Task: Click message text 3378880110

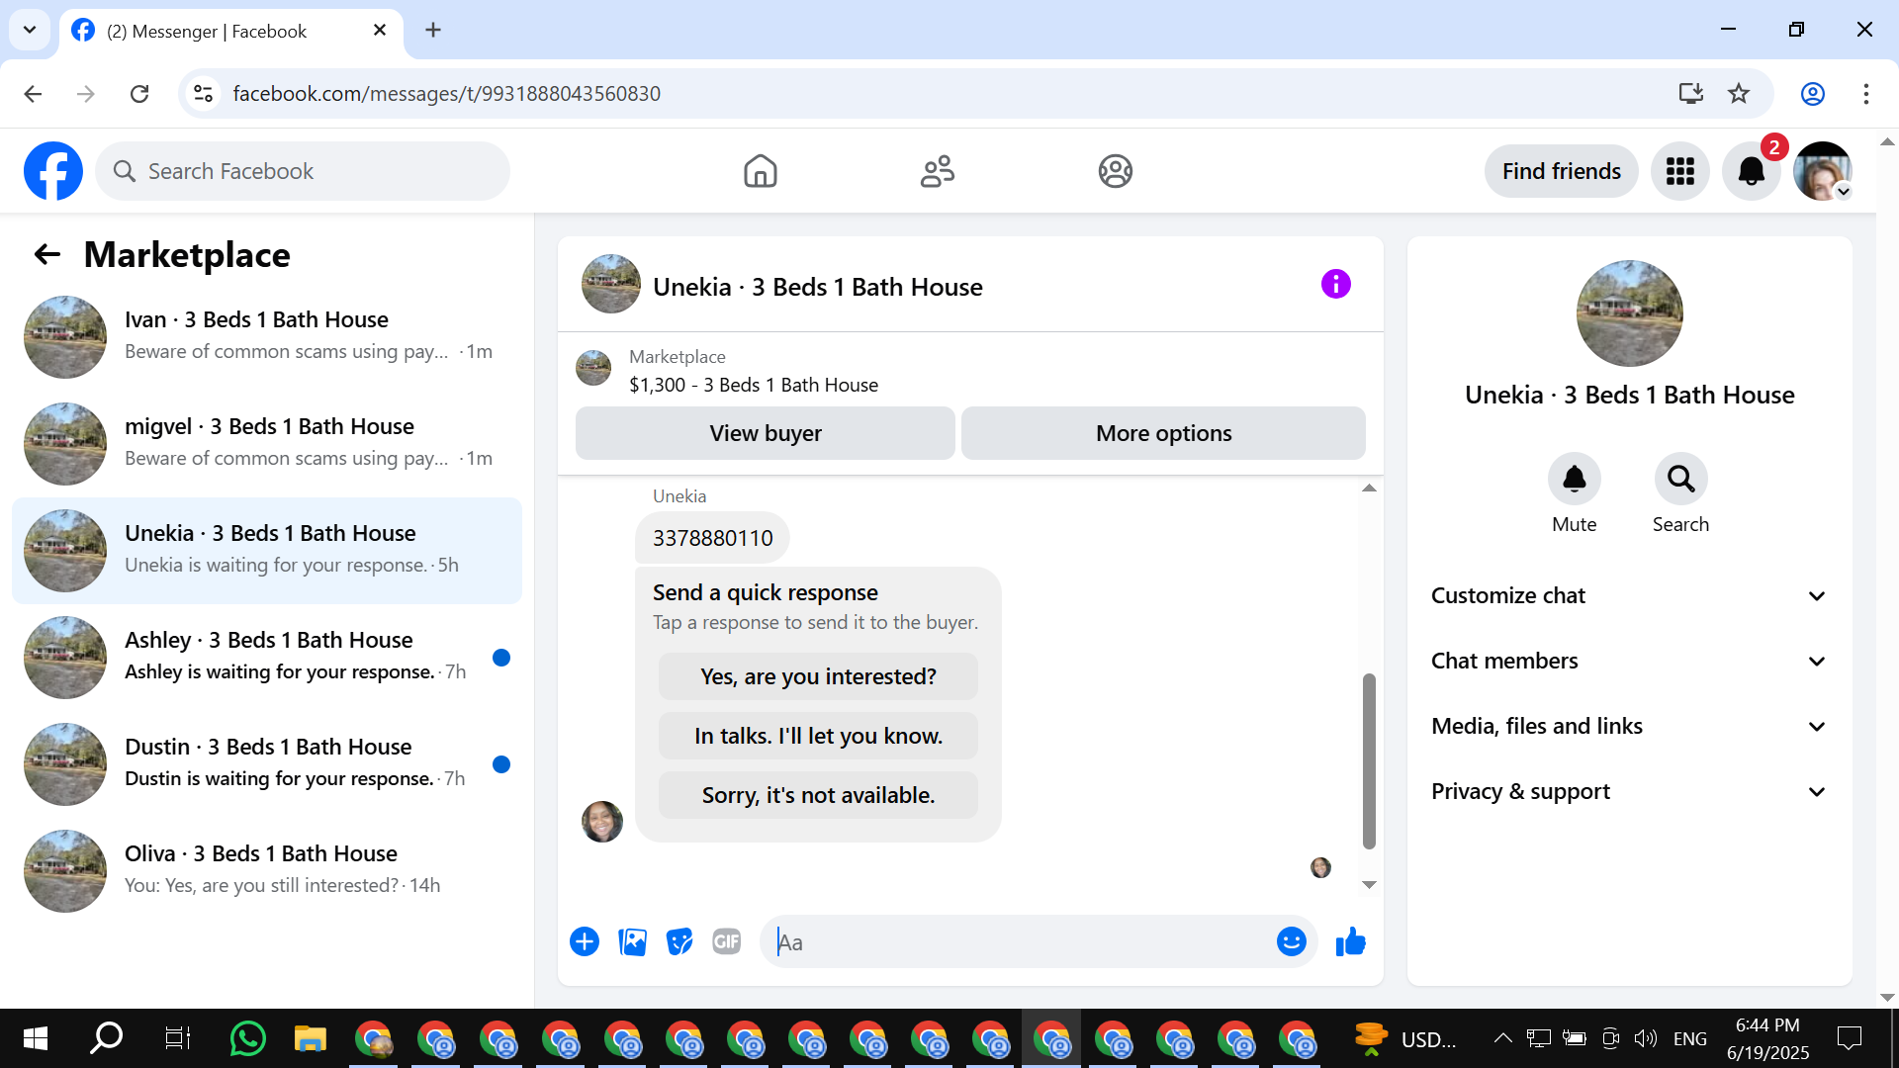Action: tap(712, 538)
